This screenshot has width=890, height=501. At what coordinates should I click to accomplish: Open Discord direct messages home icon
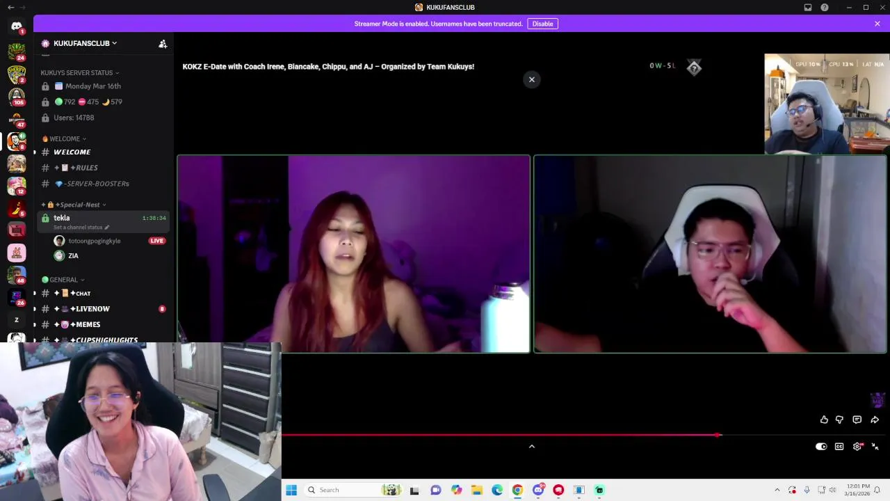[17, 26]
